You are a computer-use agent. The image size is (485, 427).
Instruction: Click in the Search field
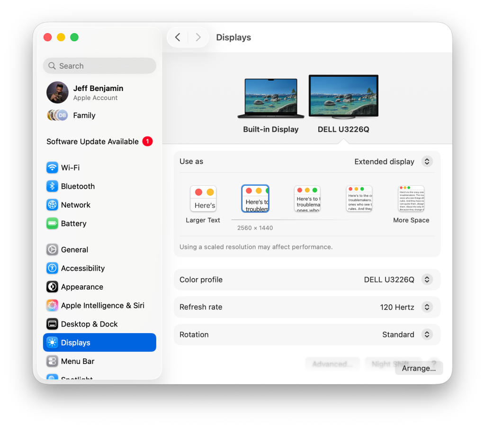click(99, 66)
